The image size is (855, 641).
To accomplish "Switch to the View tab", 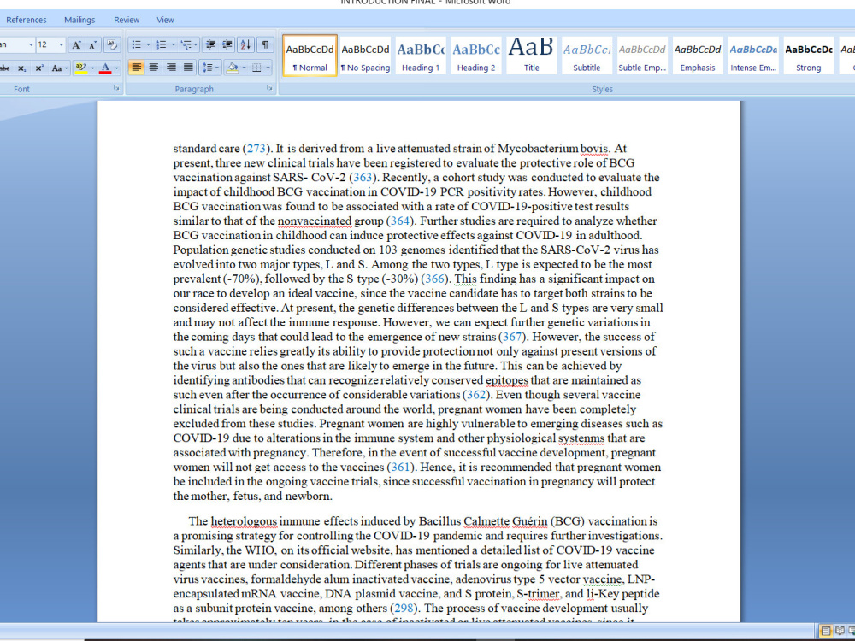I will [165, 20].
